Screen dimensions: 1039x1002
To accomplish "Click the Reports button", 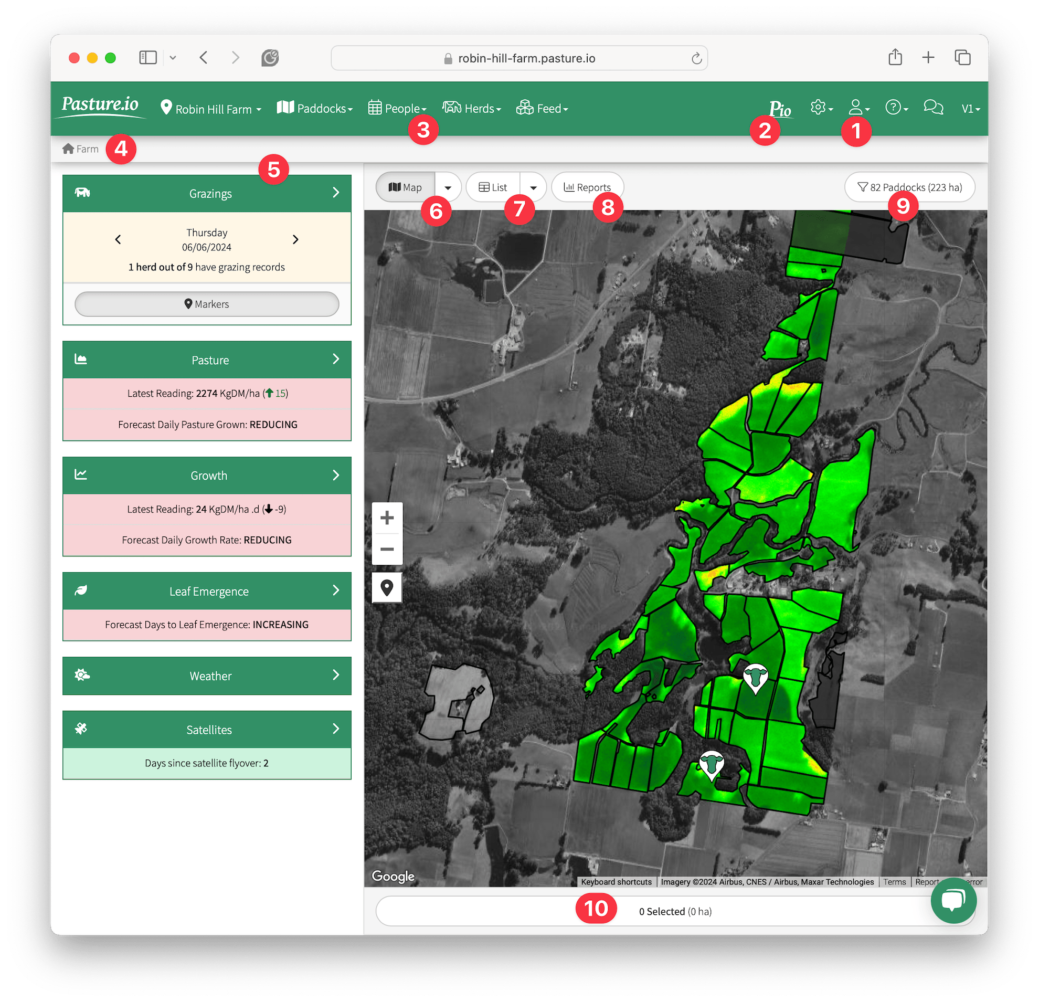I will pyautogui.click(x=587, y=187).
